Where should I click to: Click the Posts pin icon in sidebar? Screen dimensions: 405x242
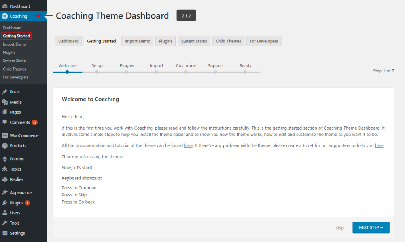(x=5, y=92)
